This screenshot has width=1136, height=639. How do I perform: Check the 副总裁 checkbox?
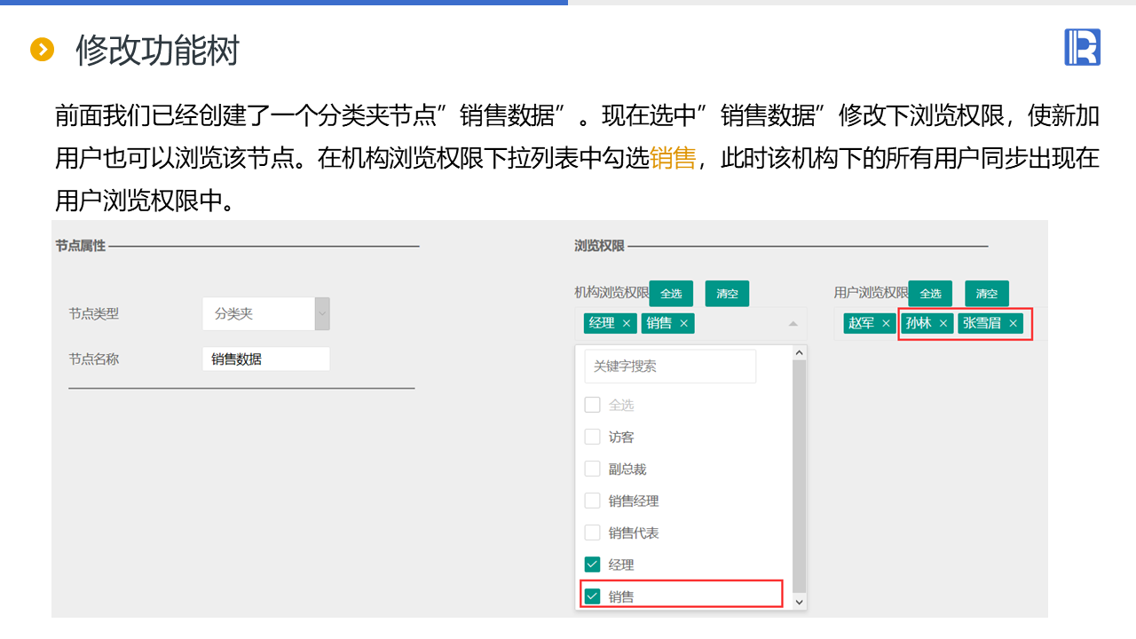pos(592,469)
